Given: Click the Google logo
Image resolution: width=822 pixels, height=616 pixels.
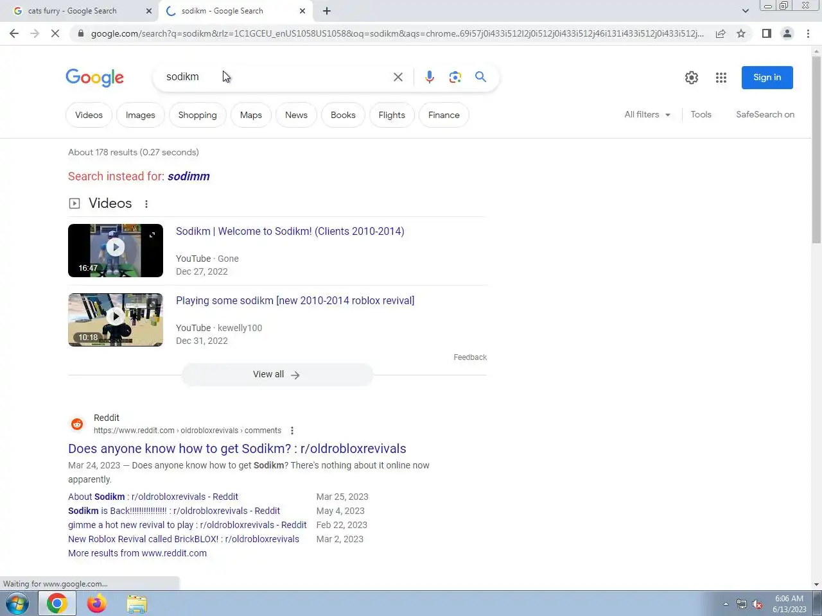Looking at the screenshot, I should (95, 78).
